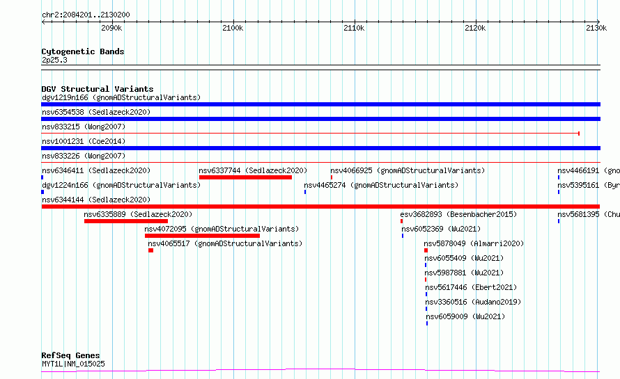
Task: Click the dgv1219n166 (gnomADStructuralVariants) label
Action: (121, 97)
